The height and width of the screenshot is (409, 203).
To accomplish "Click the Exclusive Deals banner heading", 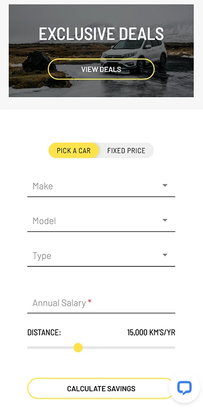I will [x=101, y=34].
